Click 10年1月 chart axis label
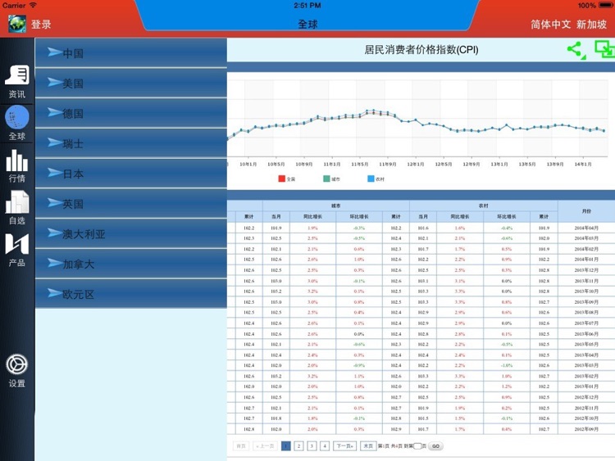 (x=248, y=164)
